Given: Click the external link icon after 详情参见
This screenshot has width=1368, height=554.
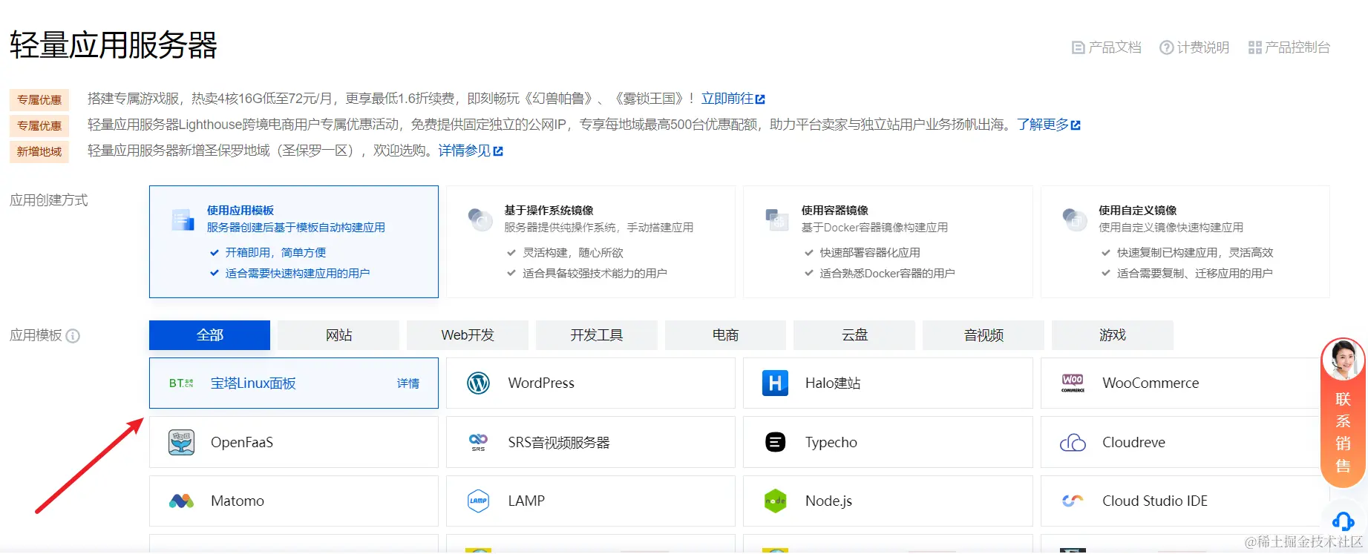Looking at the screenshot, I should click(x=498, y=151).
